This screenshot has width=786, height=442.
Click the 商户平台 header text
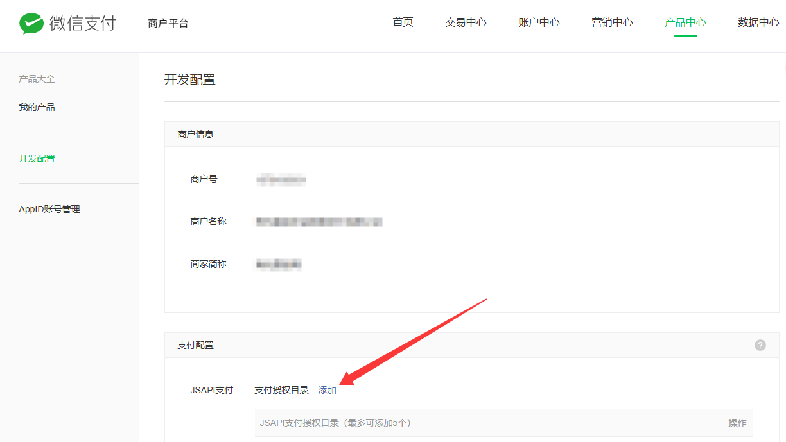[x=168, y=23]
